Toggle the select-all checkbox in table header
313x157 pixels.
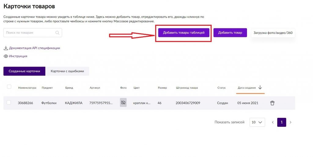9,87
